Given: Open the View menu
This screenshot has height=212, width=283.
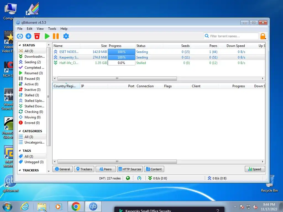Looking at the screenshot, I should tap(40, 29).
